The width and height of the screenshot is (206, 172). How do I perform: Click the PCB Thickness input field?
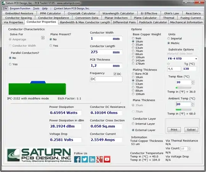pos(106,66)
